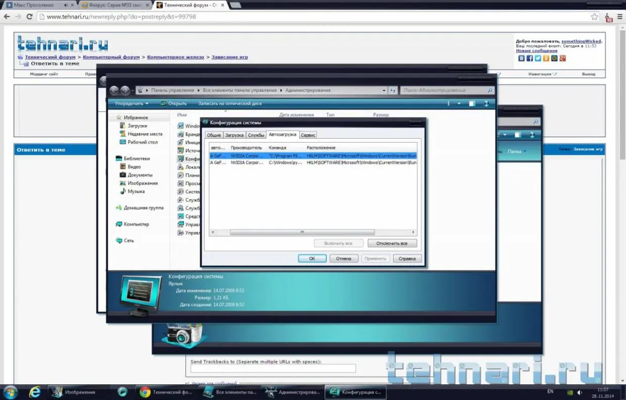Bookmark page with the star icon

pos(595,17)
